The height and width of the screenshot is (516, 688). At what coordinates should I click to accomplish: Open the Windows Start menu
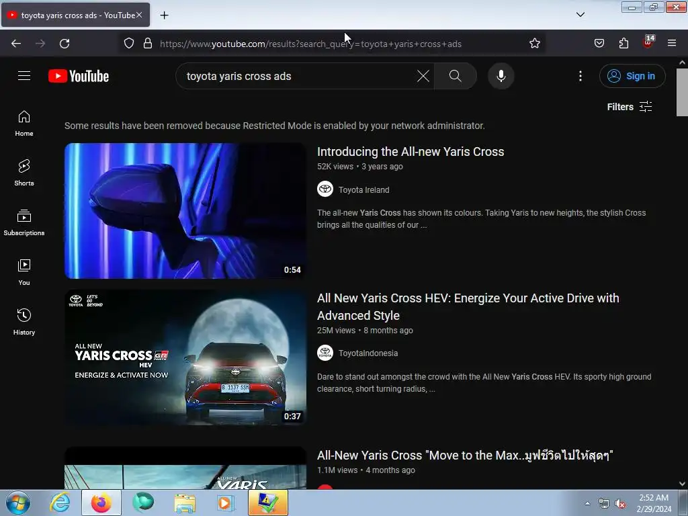(18, 503)
